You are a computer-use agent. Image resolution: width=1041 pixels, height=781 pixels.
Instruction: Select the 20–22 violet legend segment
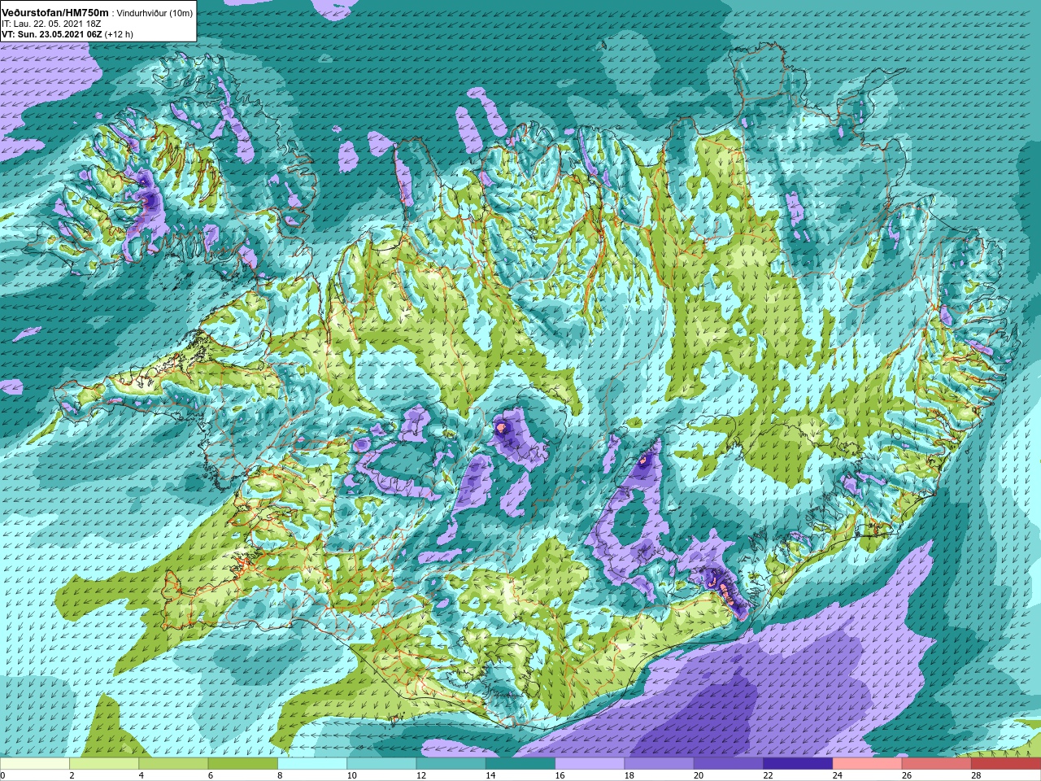(729, 764)
